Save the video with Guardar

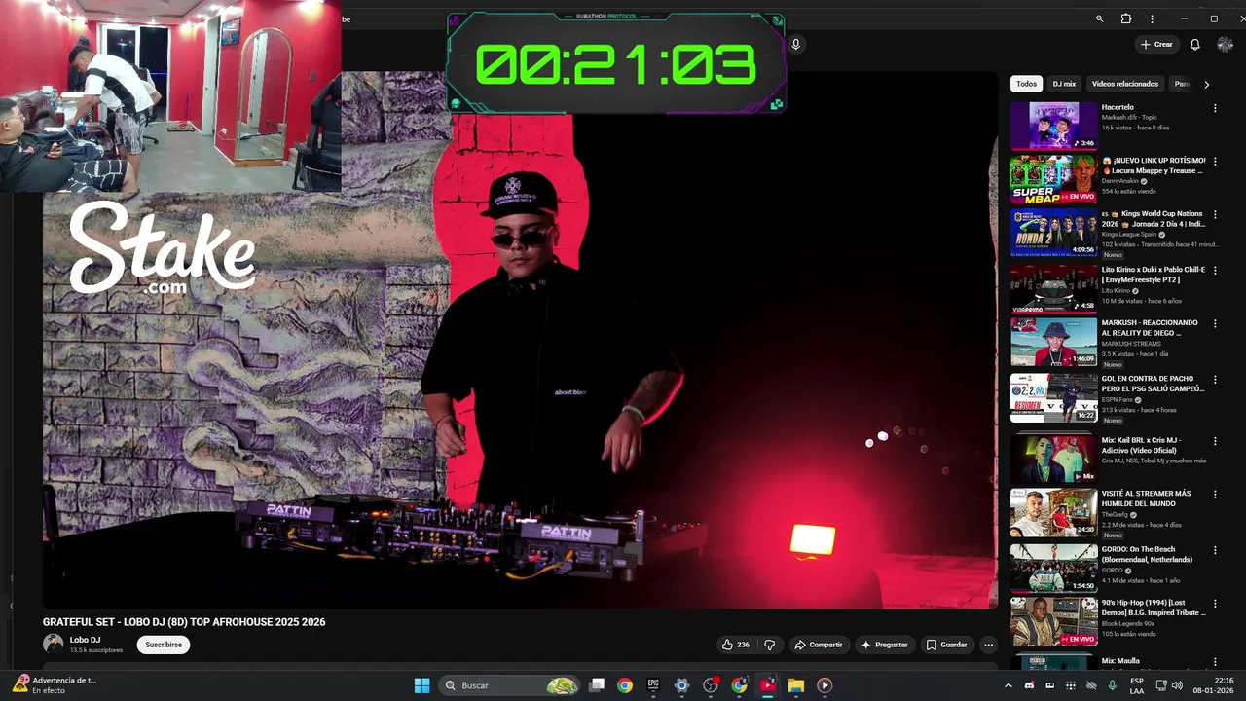coord(946,645)
